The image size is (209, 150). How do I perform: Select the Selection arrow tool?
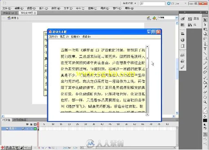point(205,20)
